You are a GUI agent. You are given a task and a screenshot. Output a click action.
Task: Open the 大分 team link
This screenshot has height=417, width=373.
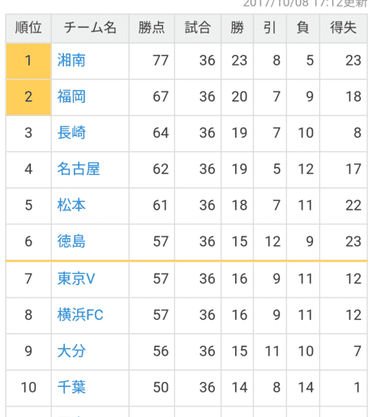click(x=71, y=351)
